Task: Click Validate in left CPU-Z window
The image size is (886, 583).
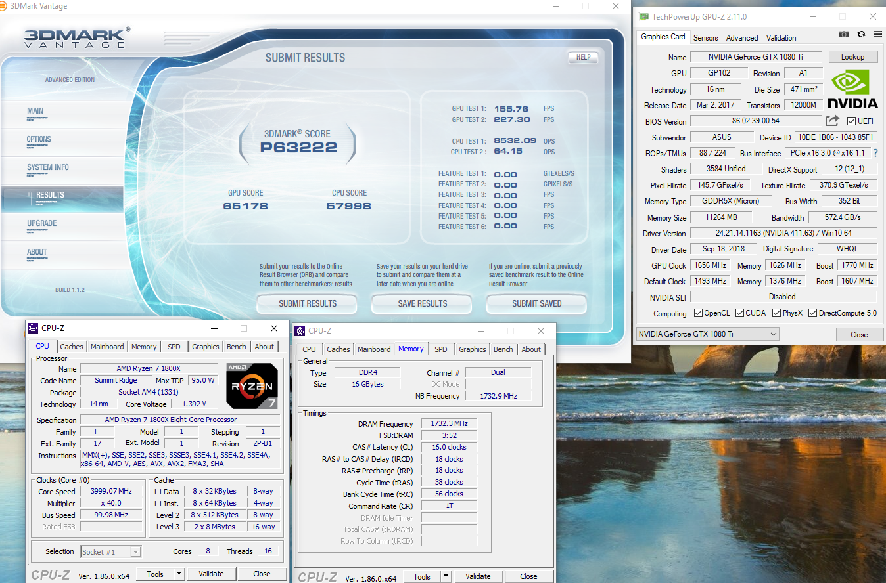Action: click(x=211, y=574)
